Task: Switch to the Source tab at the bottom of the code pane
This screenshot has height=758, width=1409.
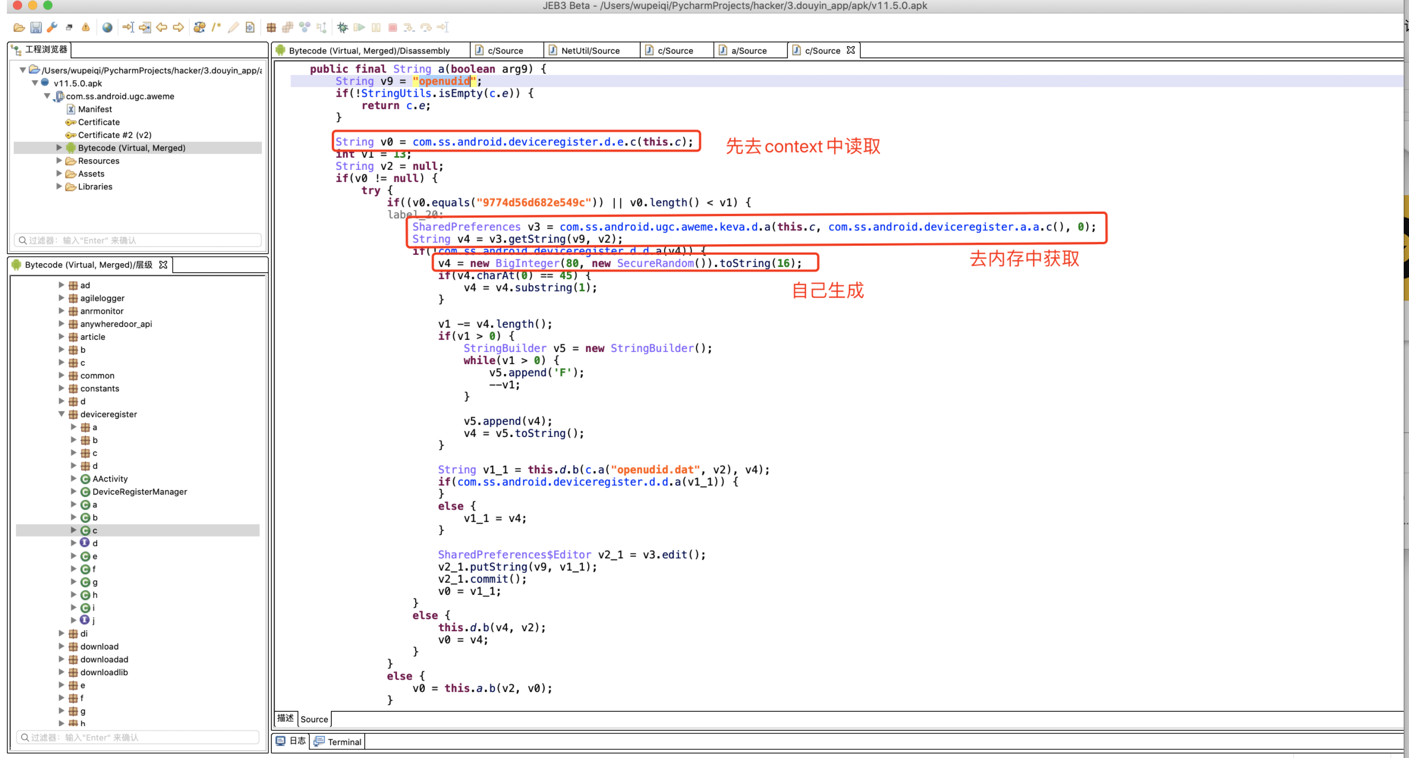Action: 314,719
